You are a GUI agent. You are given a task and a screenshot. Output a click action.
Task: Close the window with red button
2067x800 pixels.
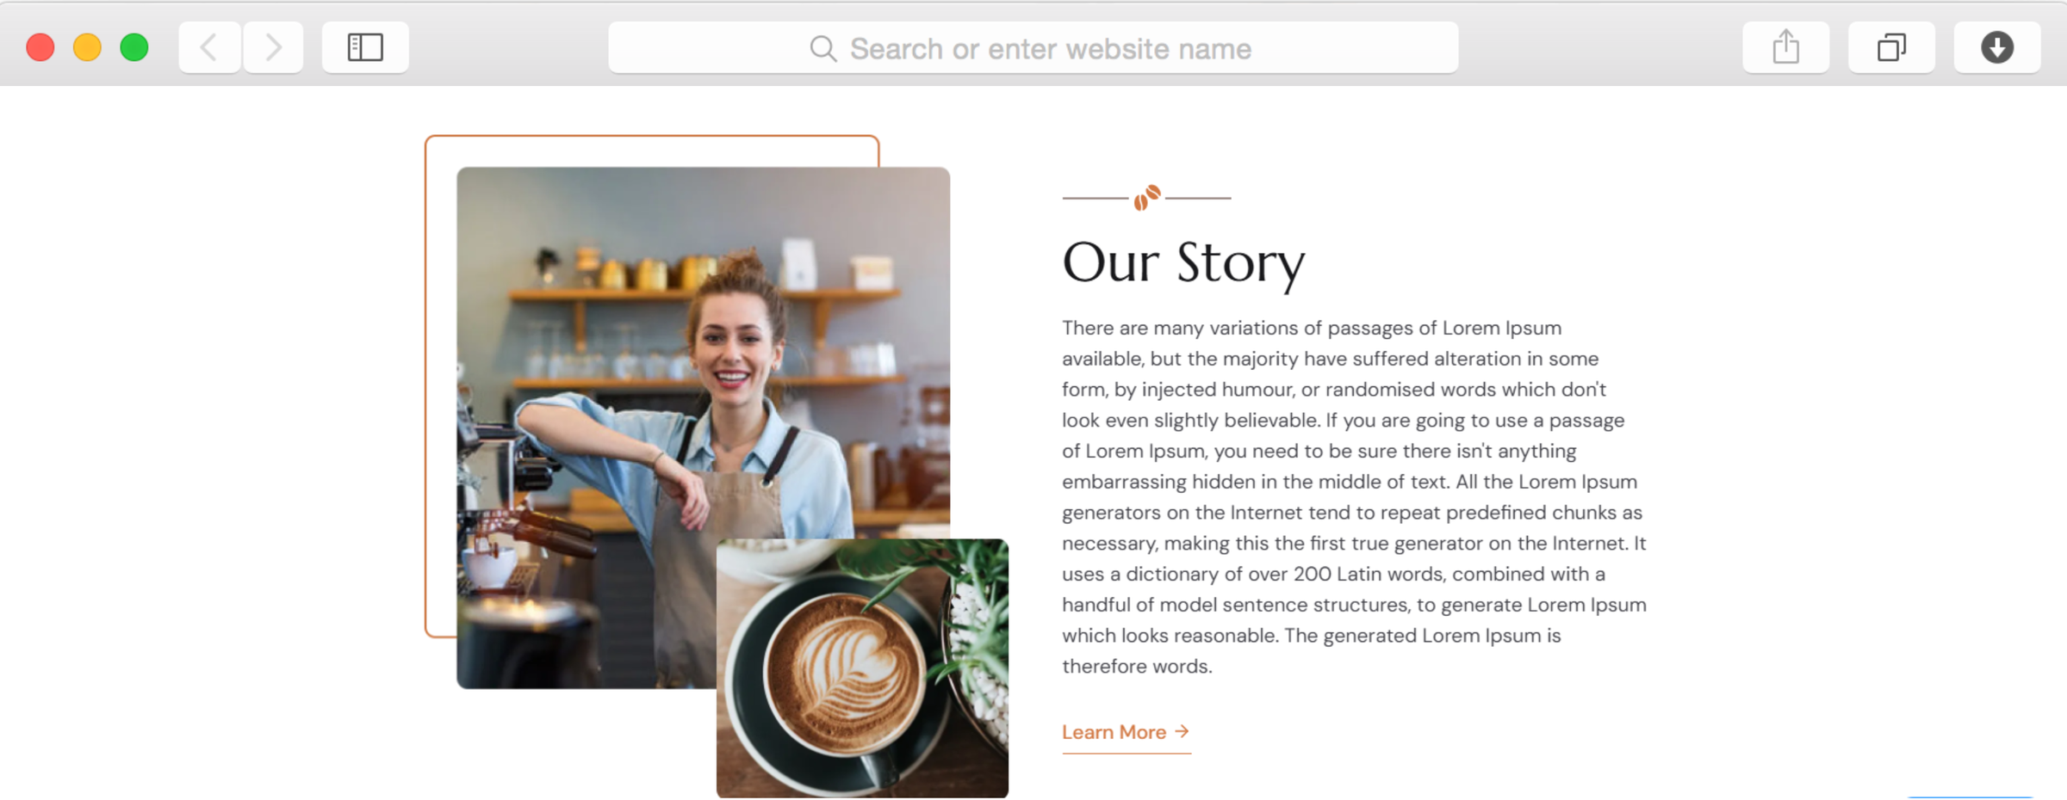[x=40, y=47]
